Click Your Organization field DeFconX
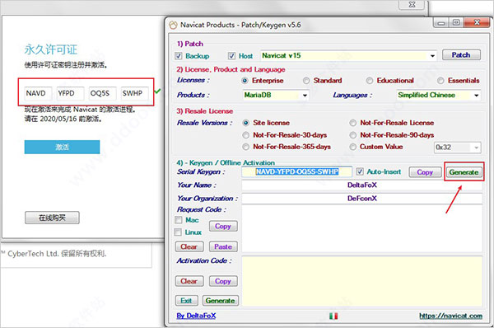 click(x=362, y=199)
